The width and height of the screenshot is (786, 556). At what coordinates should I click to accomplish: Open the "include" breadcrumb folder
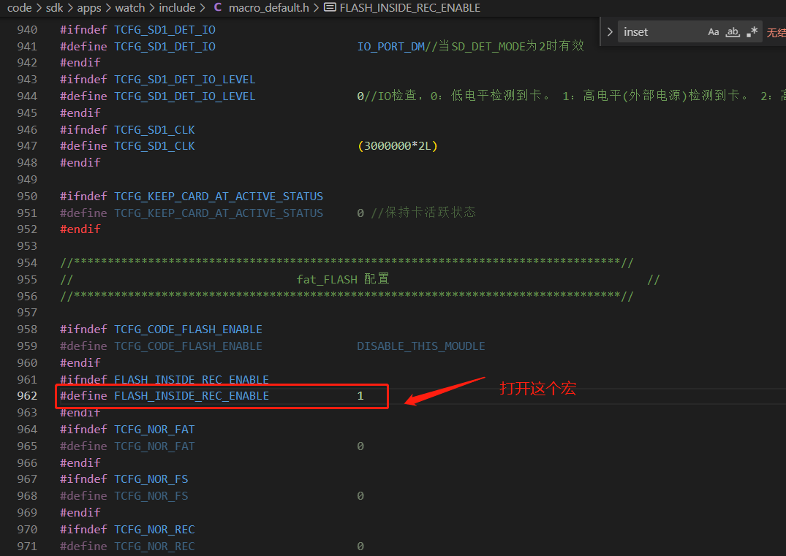point(177,8)
